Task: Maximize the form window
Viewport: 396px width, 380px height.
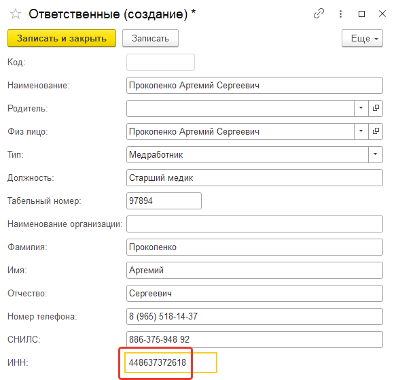Action: point(361,14)
